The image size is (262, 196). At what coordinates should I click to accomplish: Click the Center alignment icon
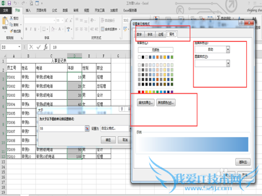tap(81, 29)
